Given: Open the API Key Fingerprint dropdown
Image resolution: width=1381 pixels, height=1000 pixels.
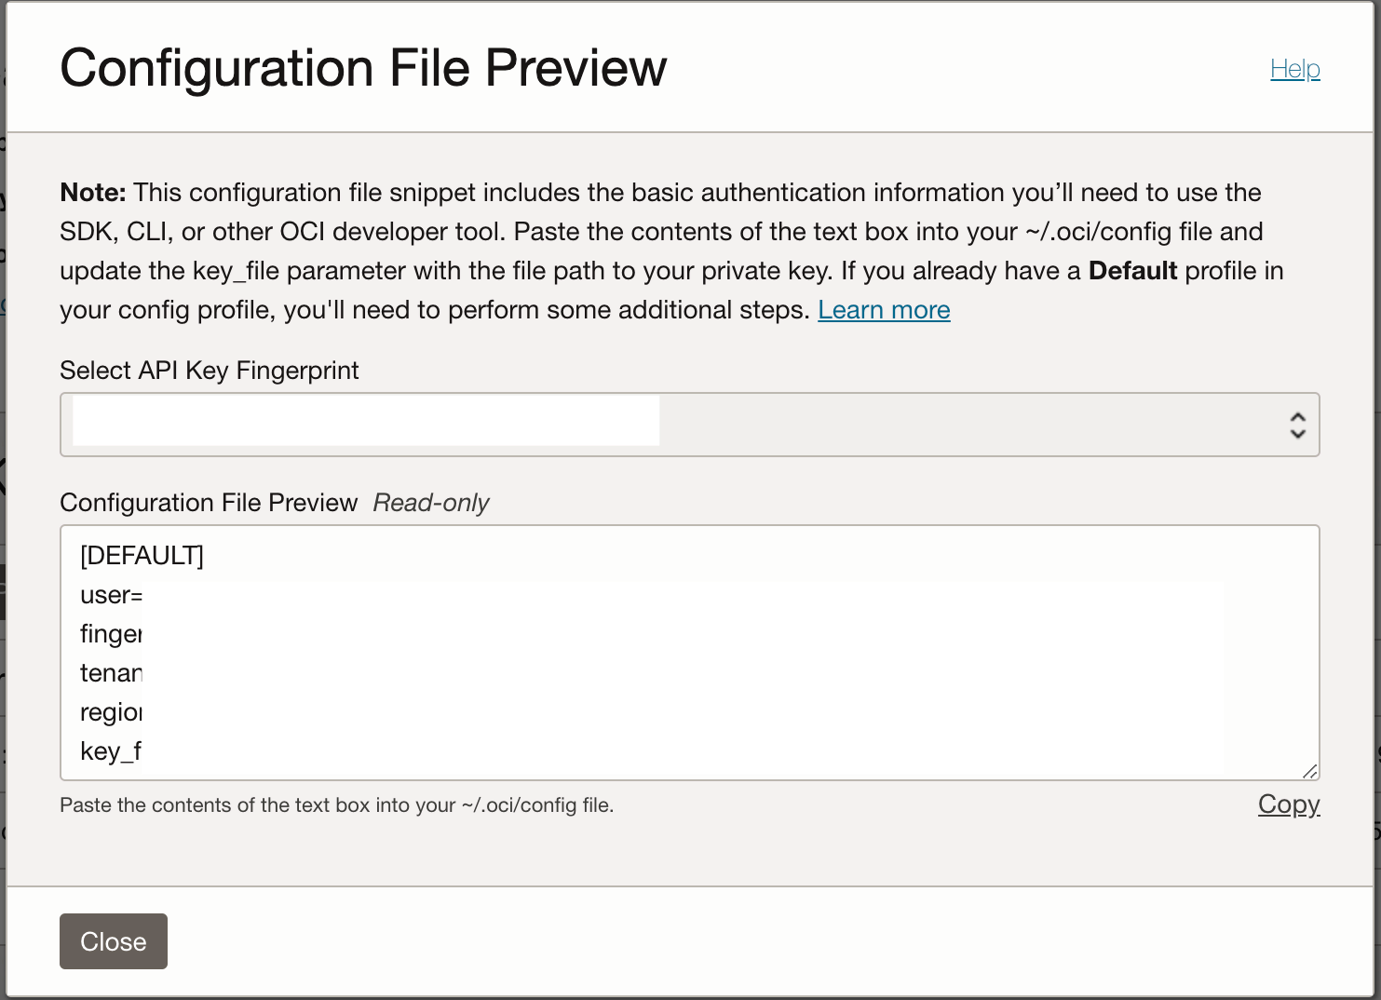Looking at the screenshot, I should tap(689, 425).
